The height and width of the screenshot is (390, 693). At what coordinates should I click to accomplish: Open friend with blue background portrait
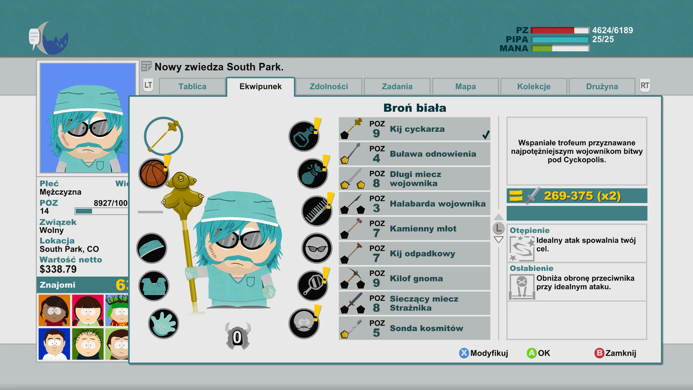click(54, 344)
